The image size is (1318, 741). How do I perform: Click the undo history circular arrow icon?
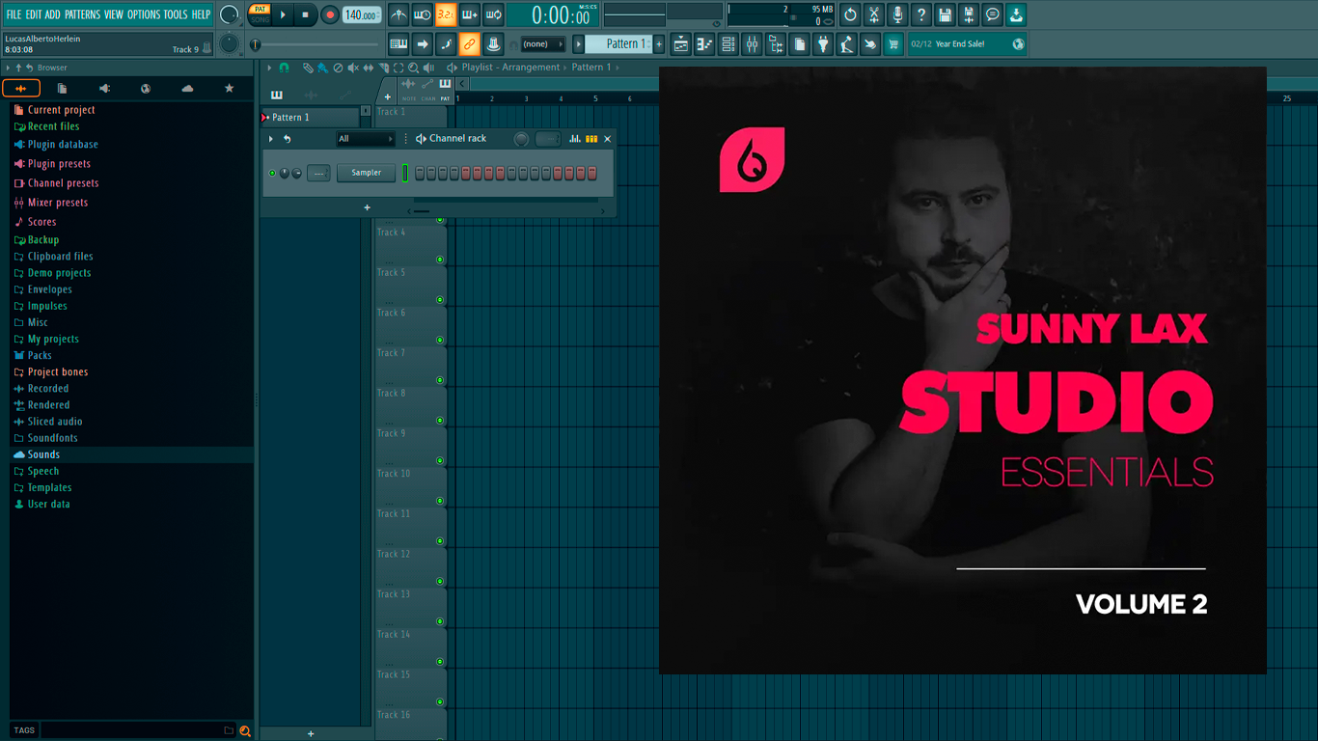(850, 14)
